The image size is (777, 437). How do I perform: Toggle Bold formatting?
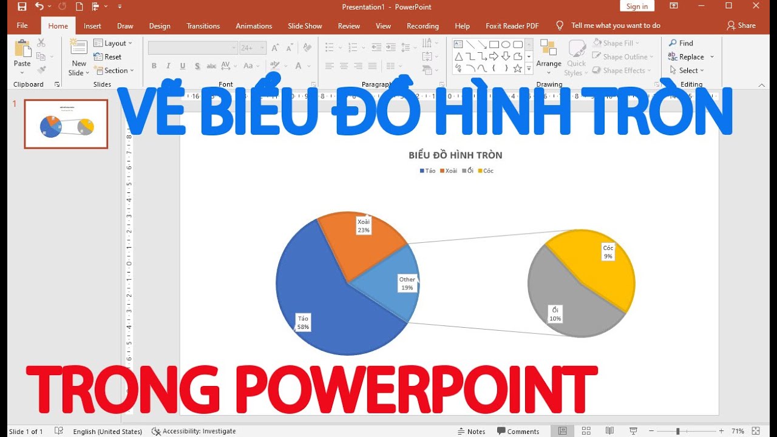tap(154, 66)
